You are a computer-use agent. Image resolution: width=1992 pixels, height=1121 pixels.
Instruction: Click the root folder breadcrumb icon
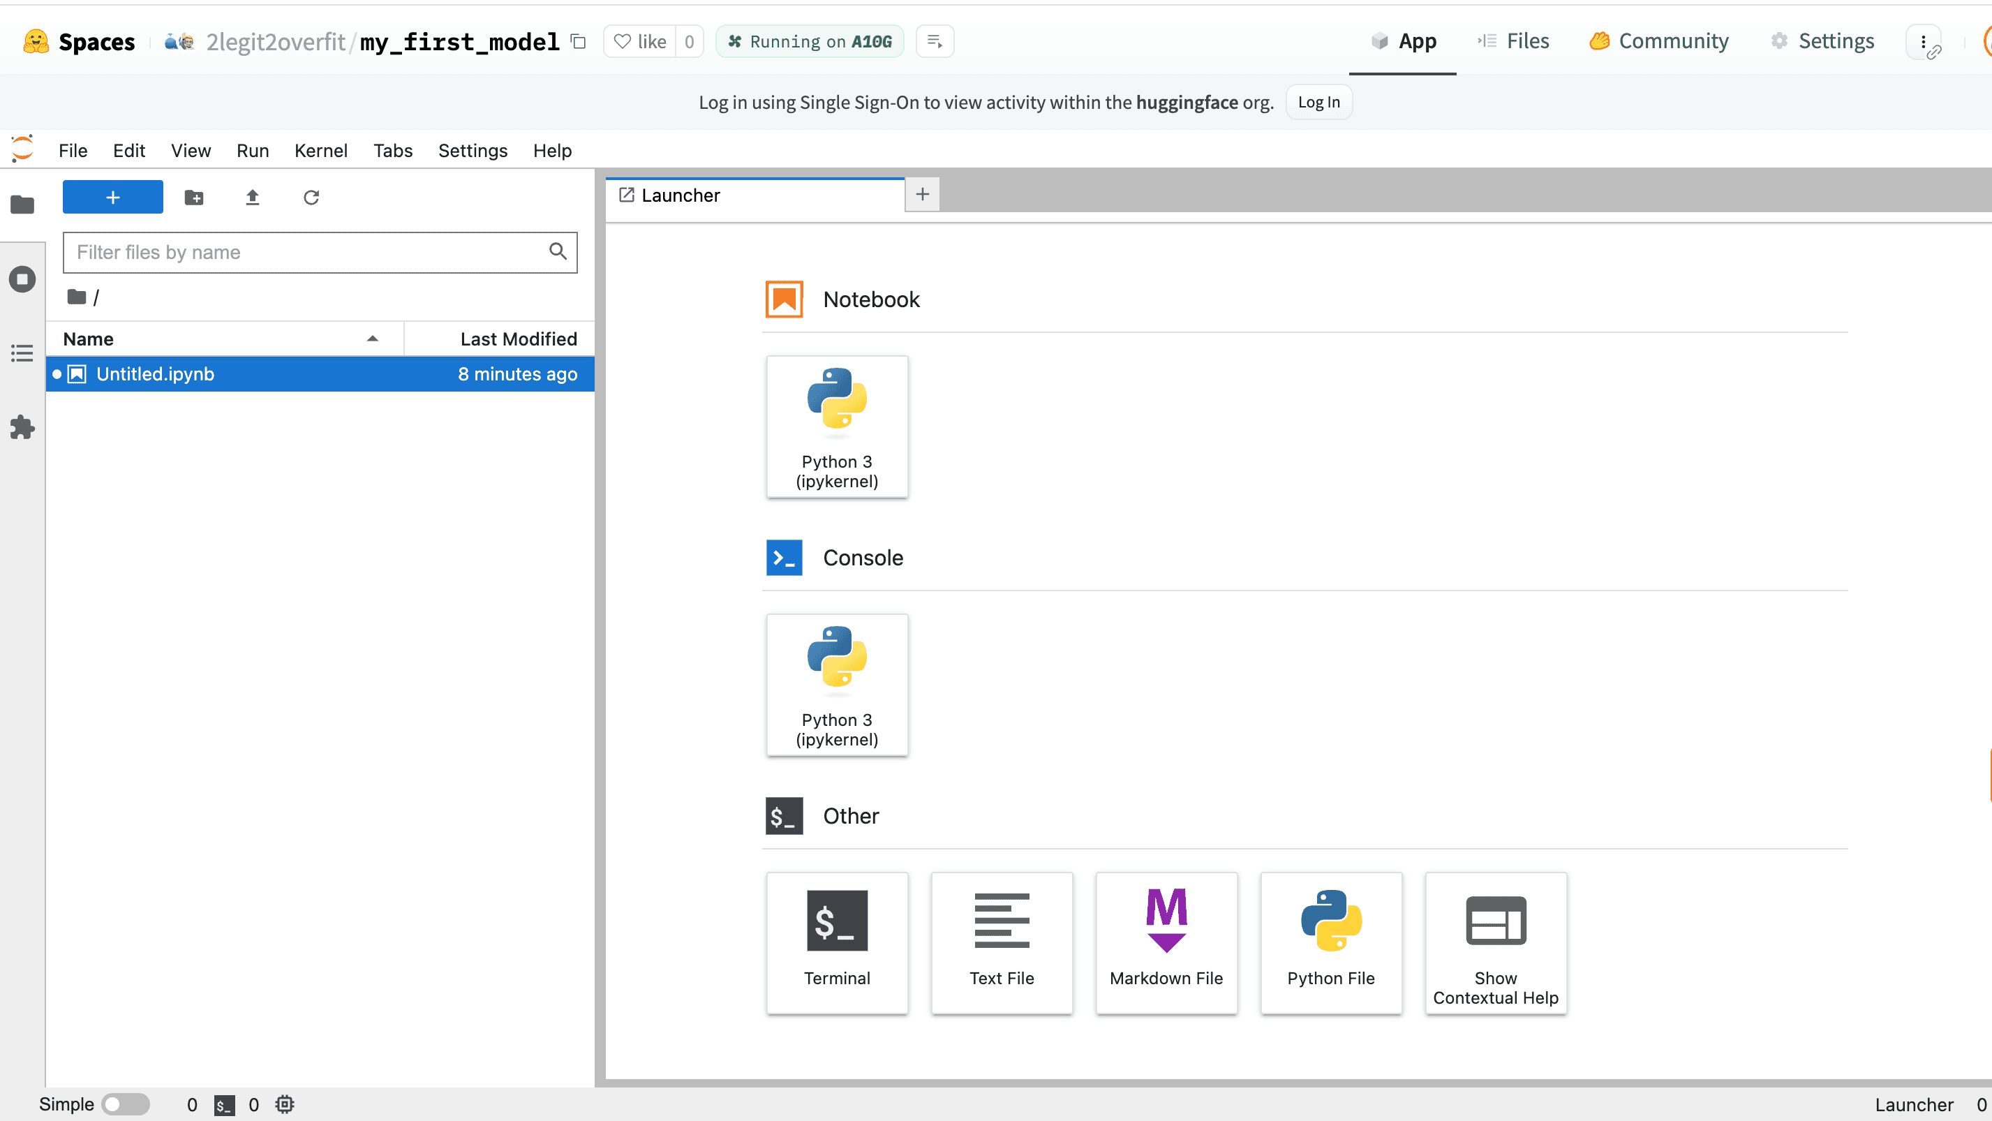pyautogui.click(x=77, y=297)
